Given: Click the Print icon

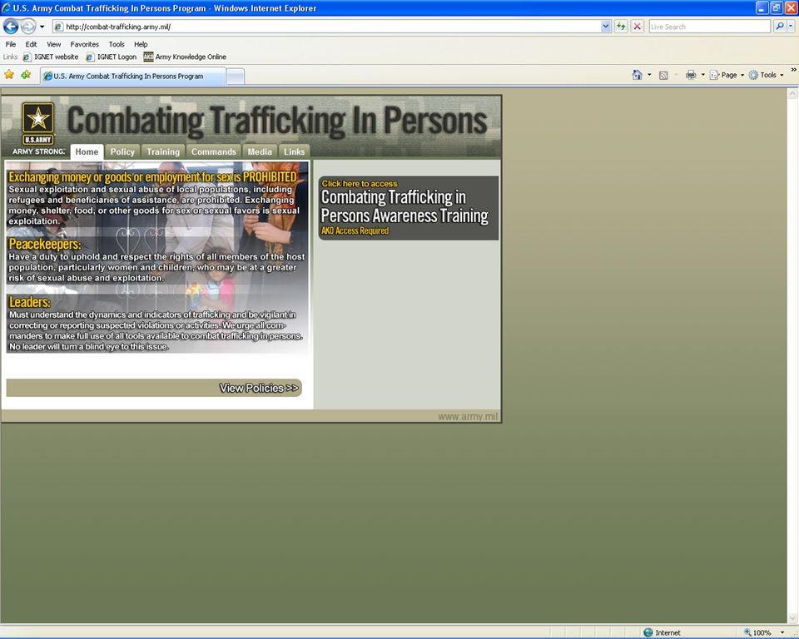Looking at the screenshot, I should click(x=691, y=75).
